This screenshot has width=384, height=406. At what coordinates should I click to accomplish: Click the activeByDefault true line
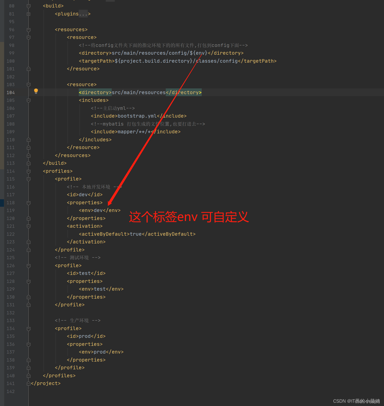click(x=137, y=234)
